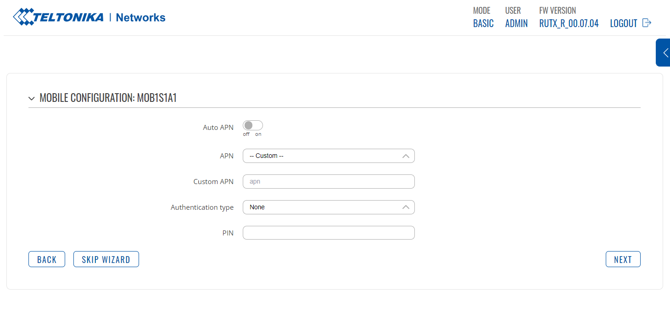This screenshot has width=670, height=319.
Task: Click the "off" label under Auto APN
Action: click(x=246, y=134)
